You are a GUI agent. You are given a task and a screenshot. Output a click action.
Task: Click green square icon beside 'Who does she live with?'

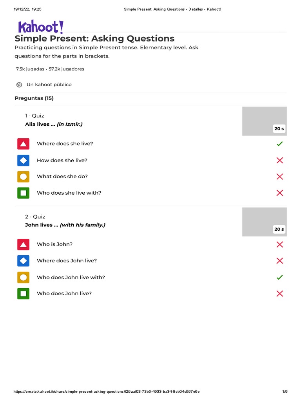[x=23, y=193]
